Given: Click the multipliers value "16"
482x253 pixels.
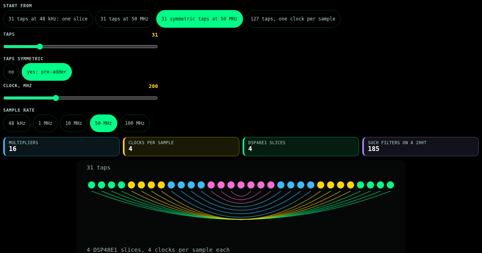Looking at the screenshot, I should 13,149.
